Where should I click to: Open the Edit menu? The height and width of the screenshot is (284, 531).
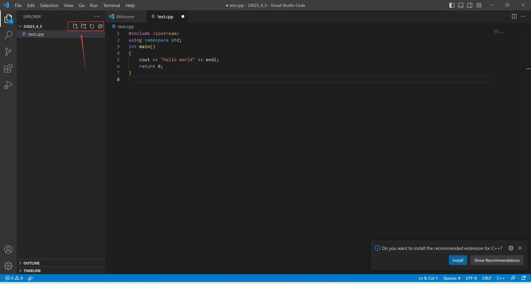click(31, 5)
